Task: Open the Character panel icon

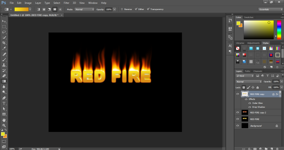Action: [x=230, y=46]
